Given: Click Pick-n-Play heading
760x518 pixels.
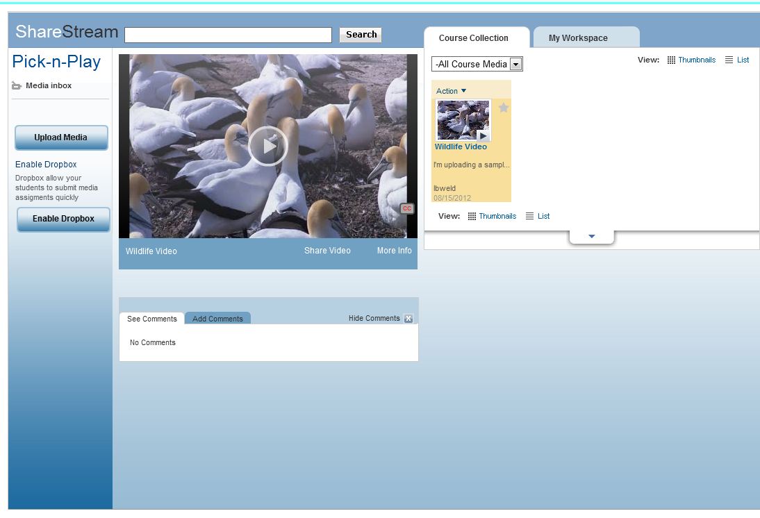Looking at the screenshot, I should (x=56, y=62).
